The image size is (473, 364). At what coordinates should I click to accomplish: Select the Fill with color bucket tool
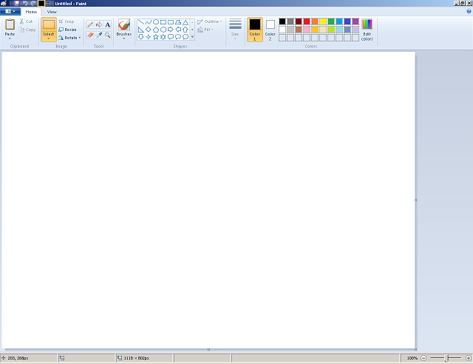[x=98, y=24]
